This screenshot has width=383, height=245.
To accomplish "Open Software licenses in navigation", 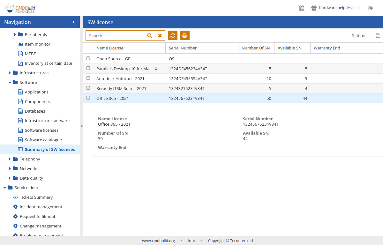I will click(41, 130).
